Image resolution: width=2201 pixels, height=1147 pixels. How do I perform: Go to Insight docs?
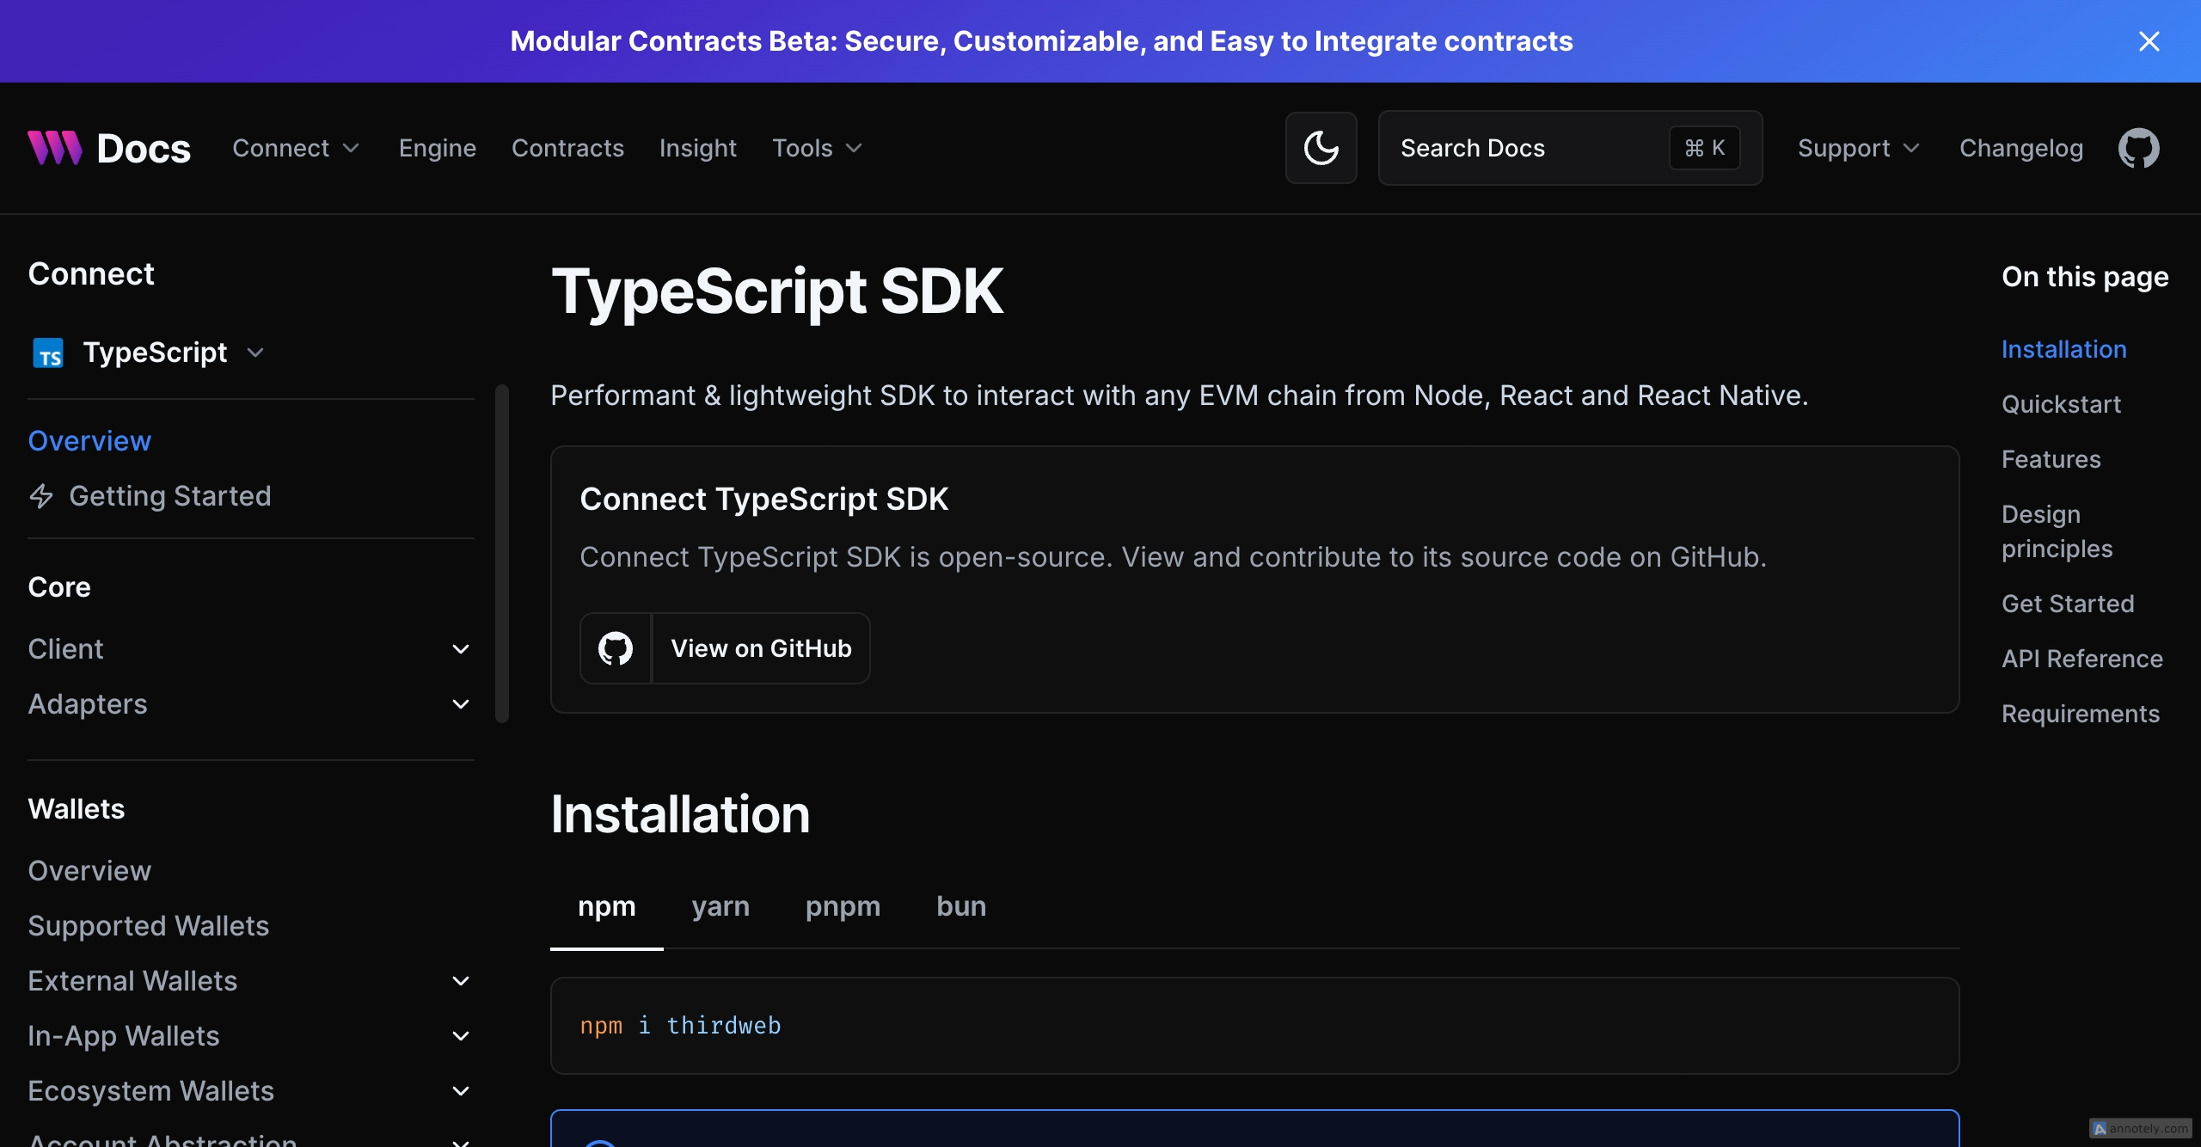point(698,148)
